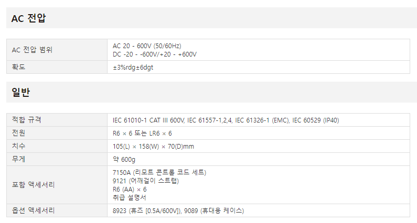Click the 8923 휴즈 [0.5A/600V] text
The height and width of the screenshot is (223, 417).
147,211
